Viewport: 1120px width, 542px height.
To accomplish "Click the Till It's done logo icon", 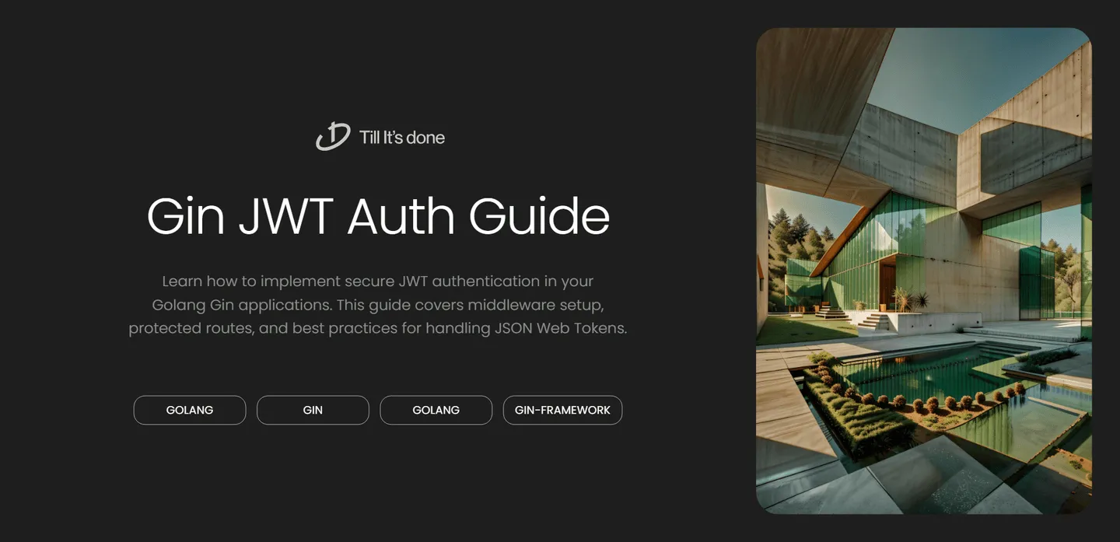I will pos(333,137).
